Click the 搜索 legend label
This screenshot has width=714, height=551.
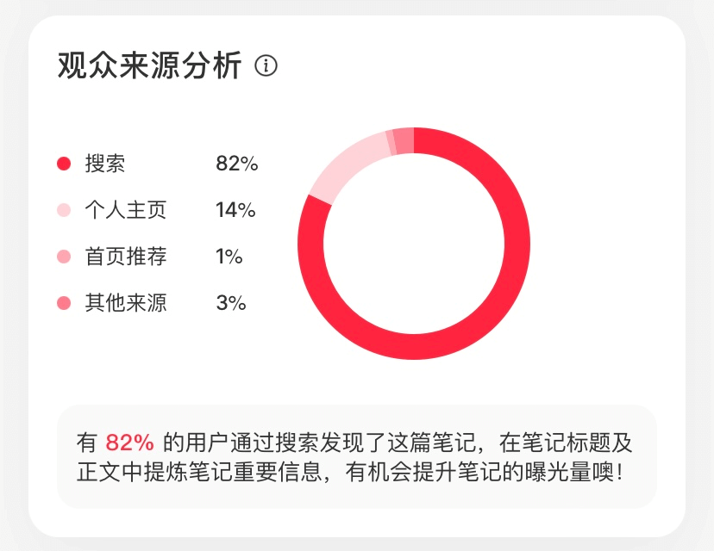coord(104,164)
